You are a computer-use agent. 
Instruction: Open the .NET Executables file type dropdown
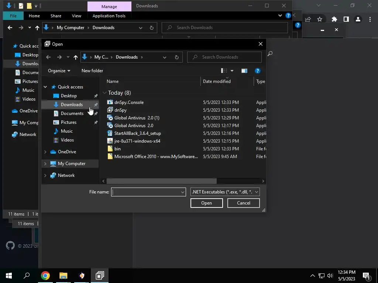tap(225, 192)
